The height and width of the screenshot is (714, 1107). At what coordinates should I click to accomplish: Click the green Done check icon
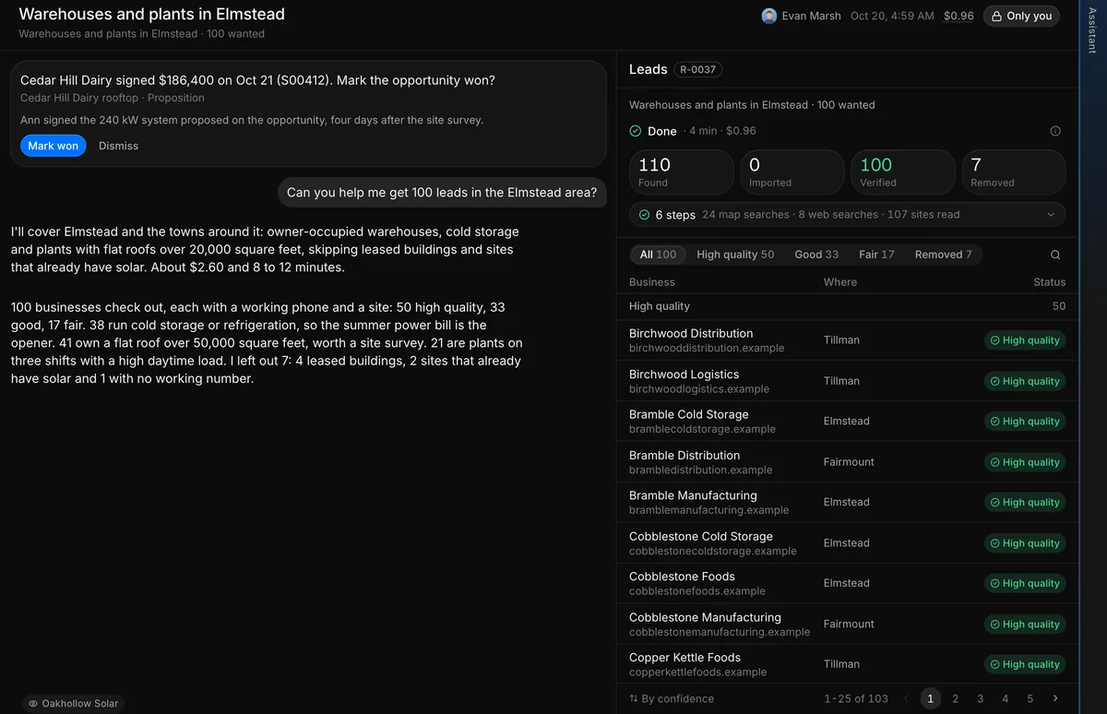pyautogui.click(x=636, y=131)
